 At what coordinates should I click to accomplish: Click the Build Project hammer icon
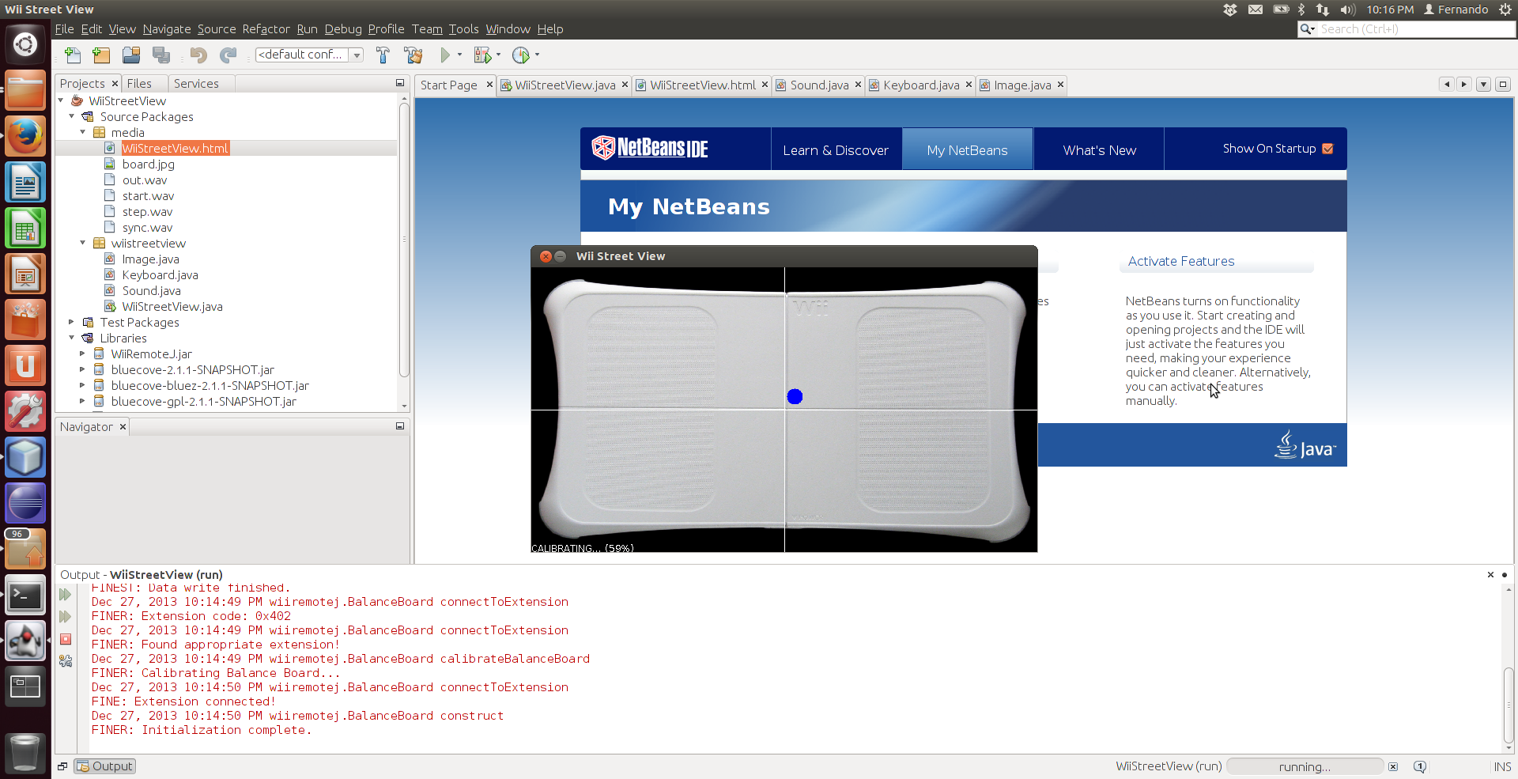383,55
